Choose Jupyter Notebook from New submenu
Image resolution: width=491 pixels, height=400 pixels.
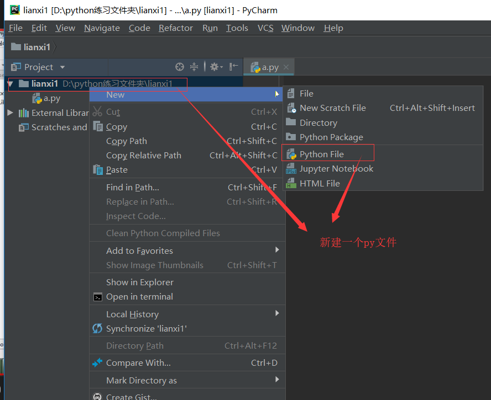click(x=336, y=169)
